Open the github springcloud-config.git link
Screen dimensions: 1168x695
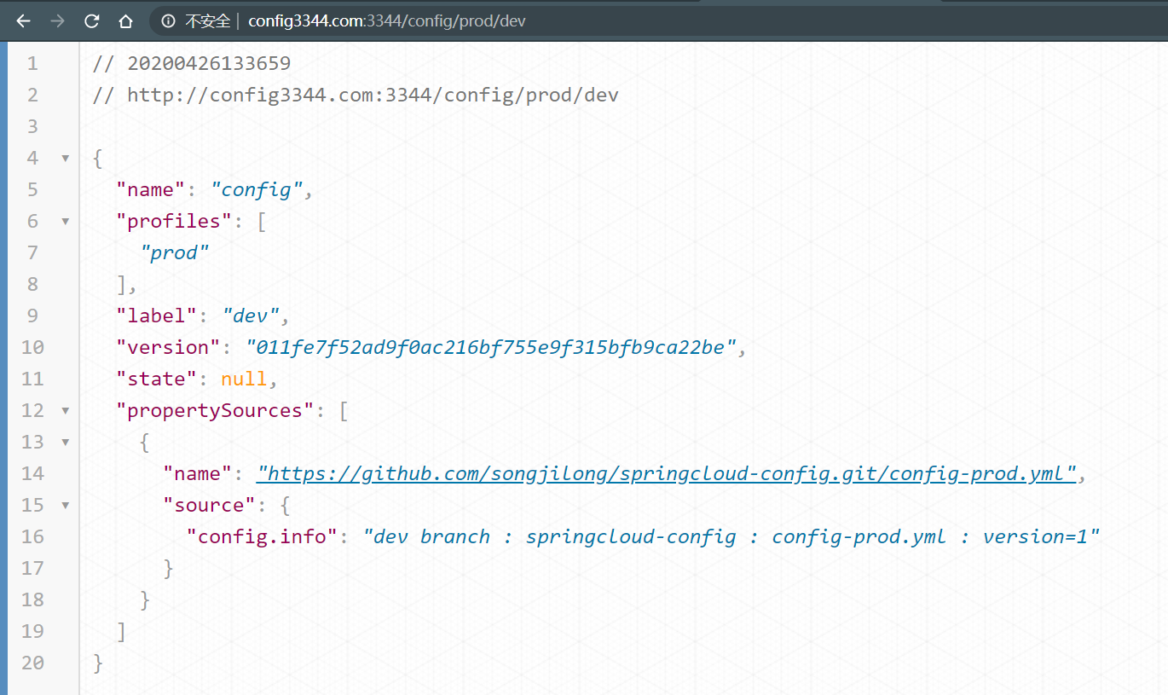click(668, 473)
